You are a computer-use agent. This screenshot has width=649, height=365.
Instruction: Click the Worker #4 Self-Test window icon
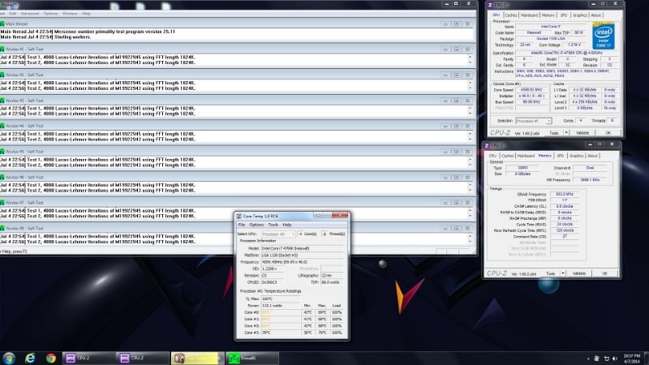(2, 126)
